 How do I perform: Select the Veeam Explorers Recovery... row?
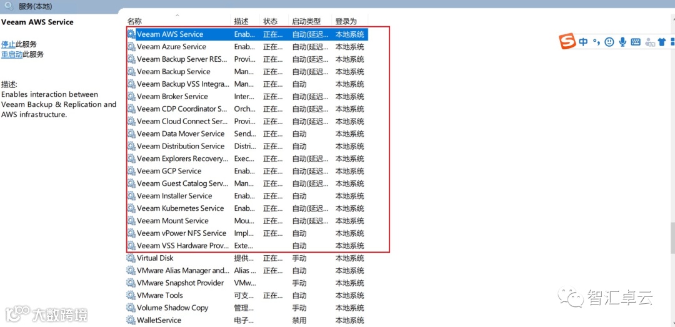(247, 159)
